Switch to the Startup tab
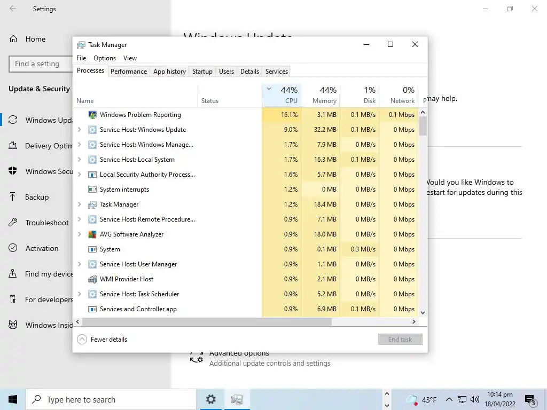Screen dimensions: 547x410 (x=202, y=72)
